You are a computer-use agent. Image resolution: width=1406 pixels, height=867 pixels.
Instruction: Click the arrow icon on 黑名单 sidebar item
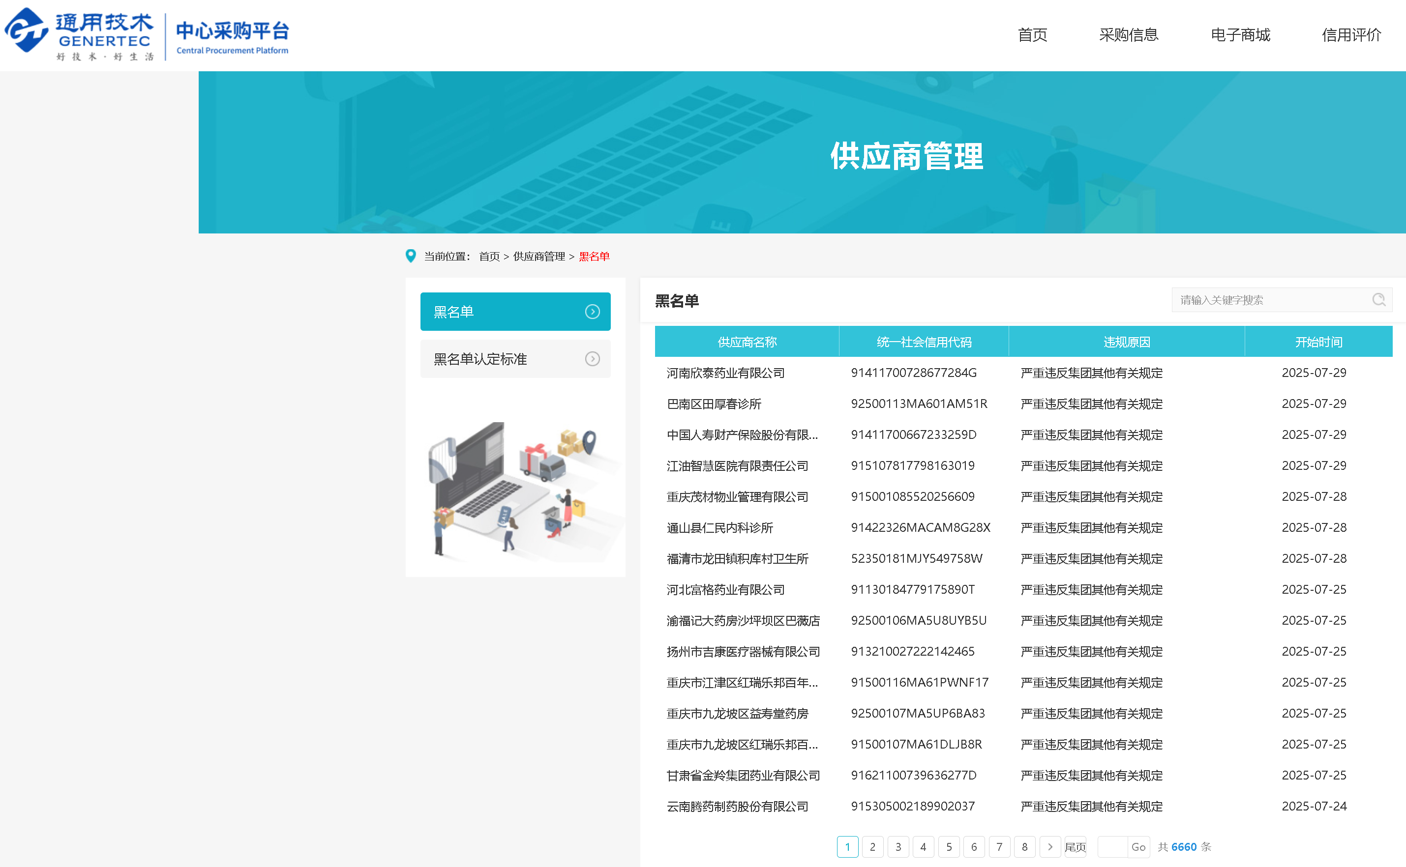pos(592,312)
